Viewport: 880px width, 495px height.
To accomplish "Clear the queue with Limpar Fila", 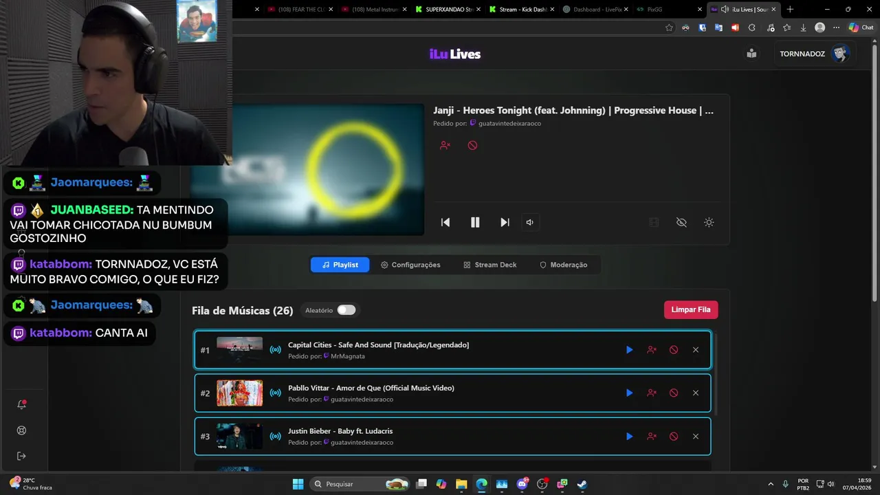I will tap(691, 309).
